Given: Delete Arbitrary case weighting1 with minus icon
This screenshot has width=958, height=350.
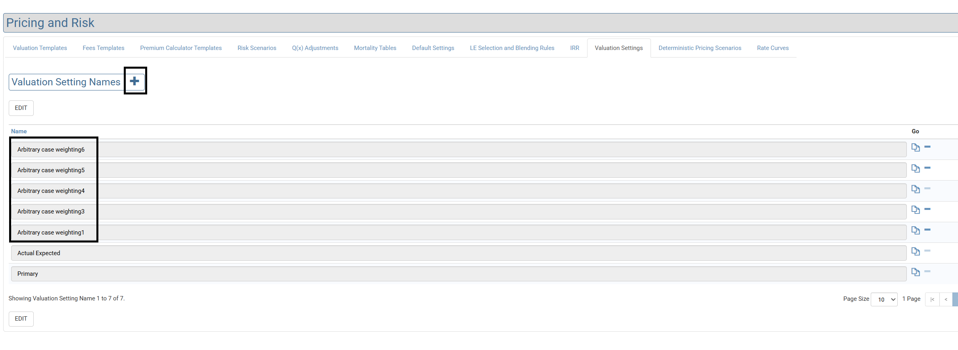Looking at the screenshot, I should (927, 230).
